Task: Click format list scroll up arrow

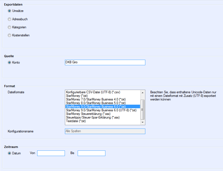Action: click(x=142, y=92)
